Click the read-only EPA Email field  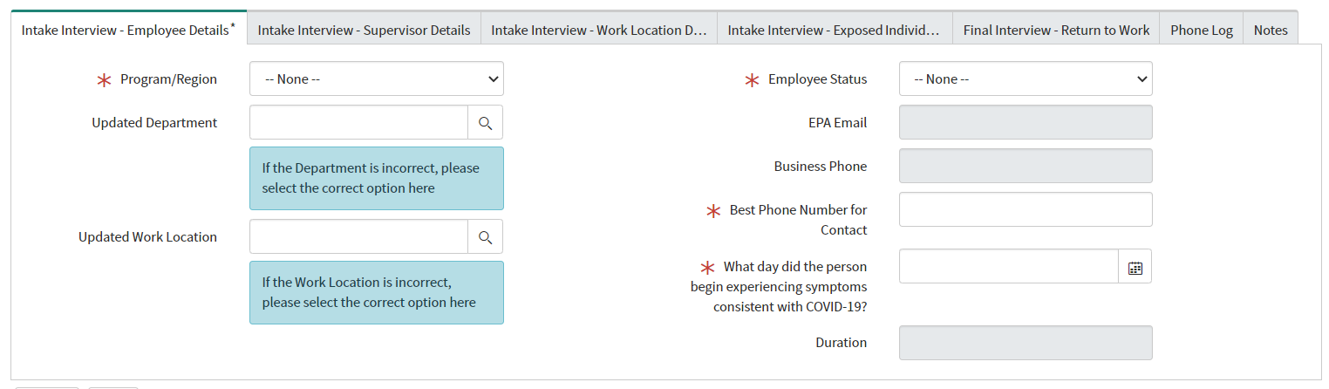coord(1026,123)
